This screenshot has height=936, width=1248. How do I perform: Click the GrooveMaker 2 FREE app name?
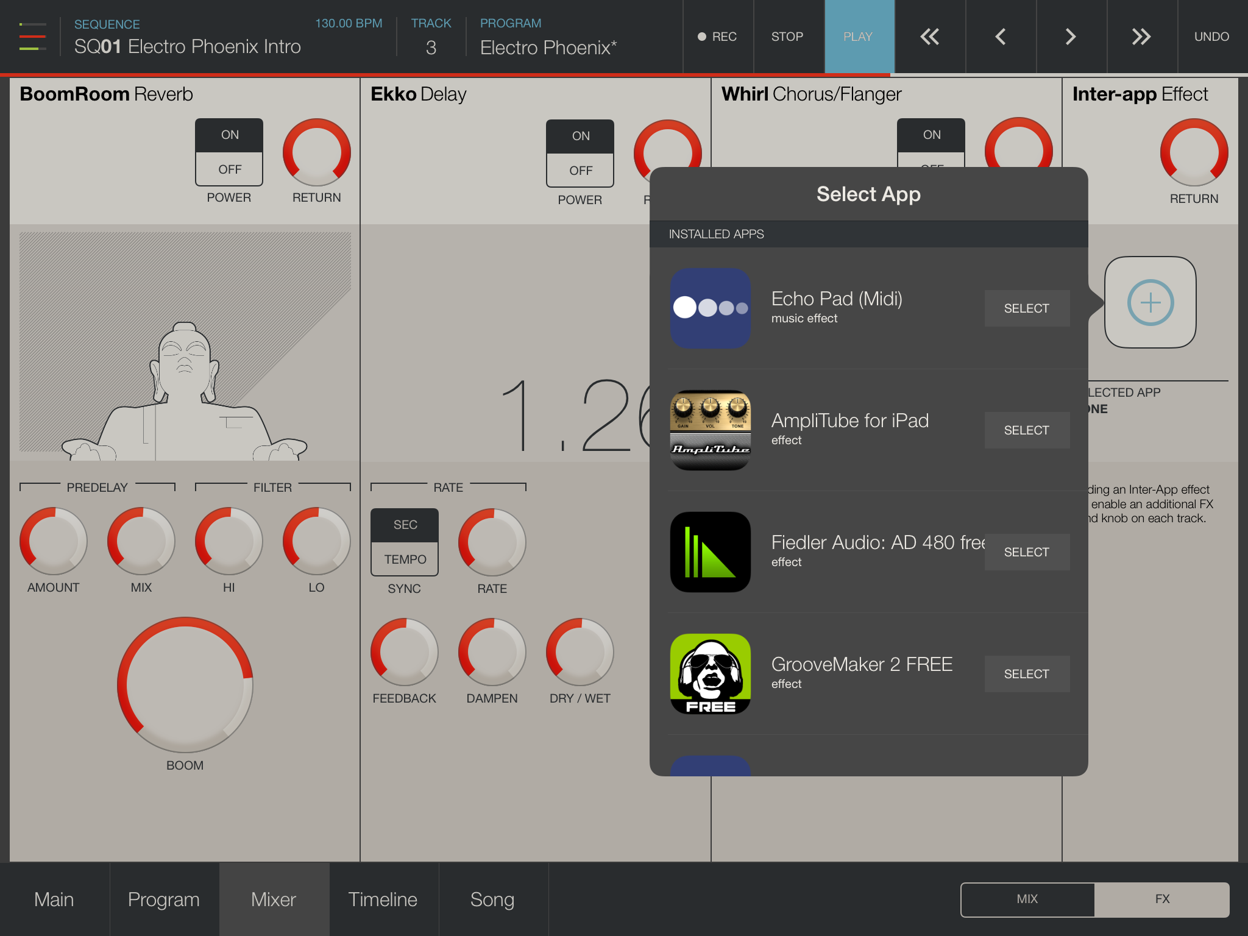point(862,664)
